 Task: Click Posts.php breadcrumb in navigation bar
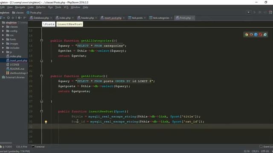(34, 12)
